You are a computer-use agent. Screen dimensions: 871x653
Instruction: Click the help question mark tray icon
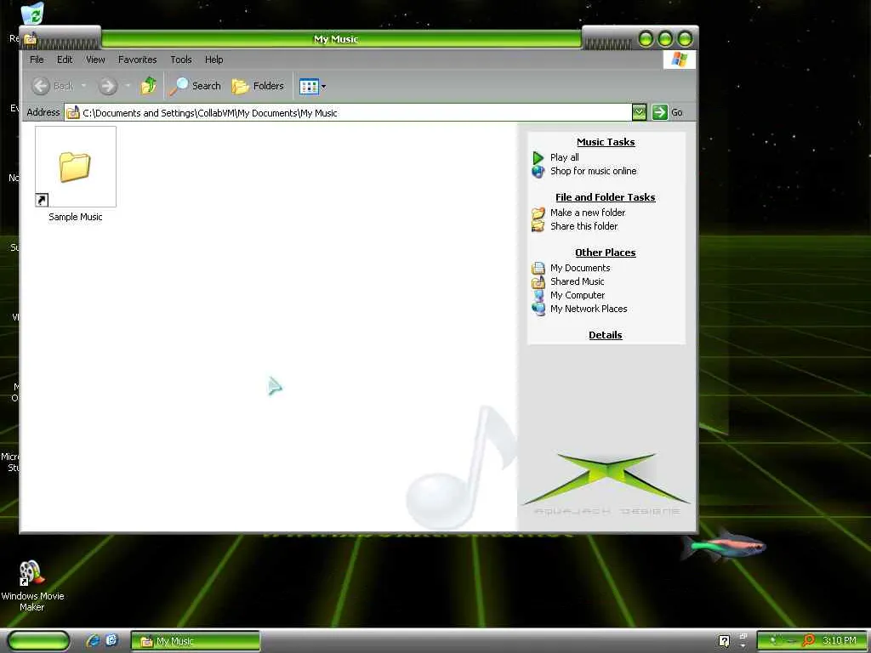pyautogui.click(x=725, y=641)
